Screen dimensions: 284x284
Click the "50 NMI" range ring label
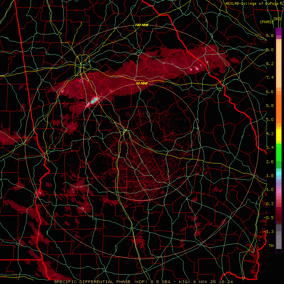coord(142,83)
